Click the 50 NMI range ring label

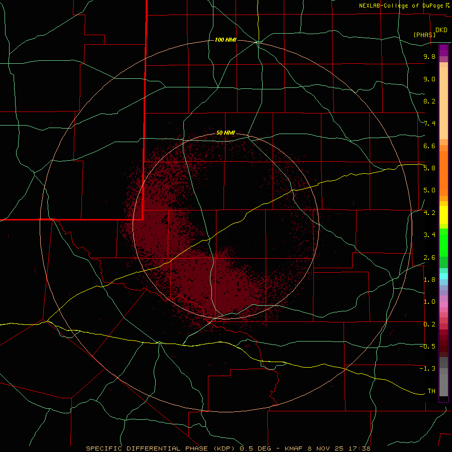(x=225, y=133)
